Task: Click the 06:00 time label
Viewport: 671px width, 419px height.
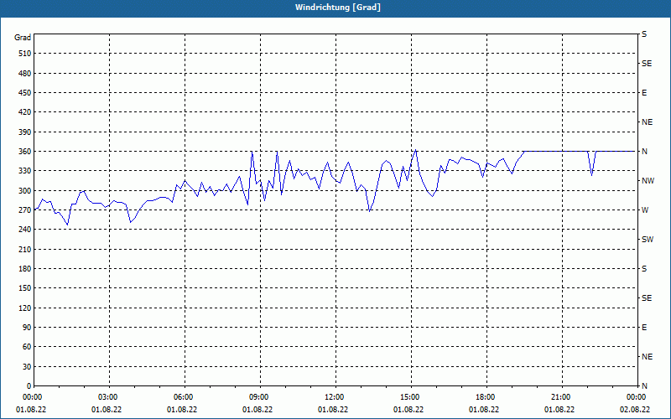Action: [x=182, y=397]
